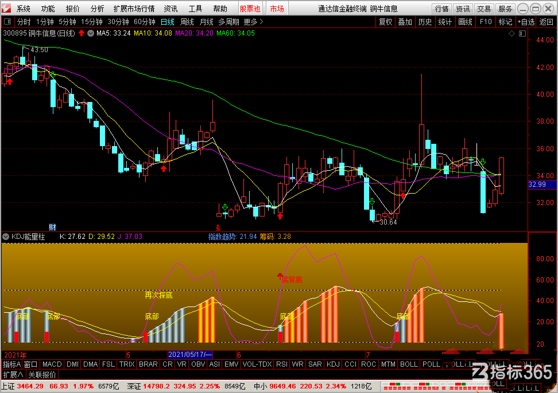Select the 月线 monthly chart period
558x393 pixels.
pyautogui.click(x=207, y=22)
